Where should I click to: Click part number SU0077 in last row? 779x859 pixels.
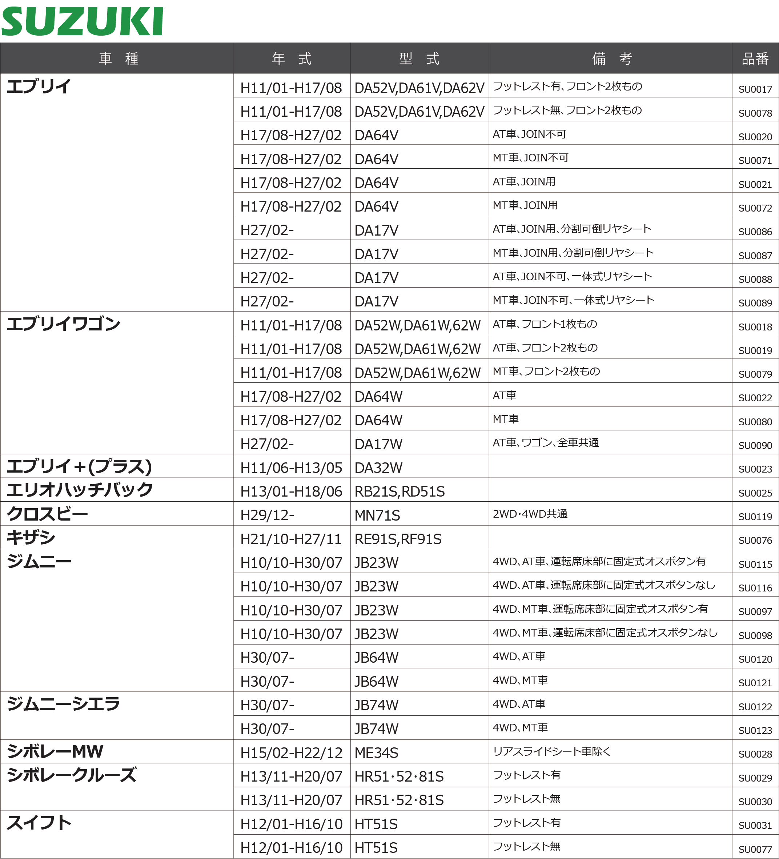(755, 849)
